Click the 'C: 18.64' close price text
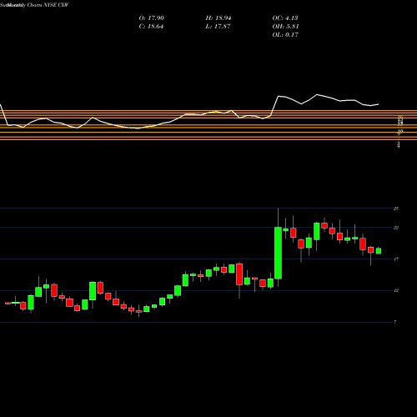Image resolution: width=417 pixels, height=417 pixels. pyautogui.click(x=151, y=27)
